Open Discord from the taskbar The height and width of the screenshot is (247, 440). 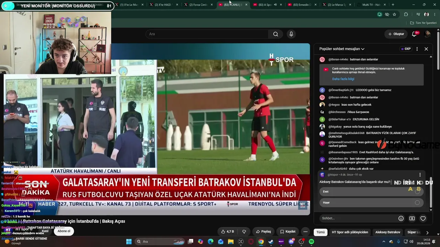click(291, 242)
